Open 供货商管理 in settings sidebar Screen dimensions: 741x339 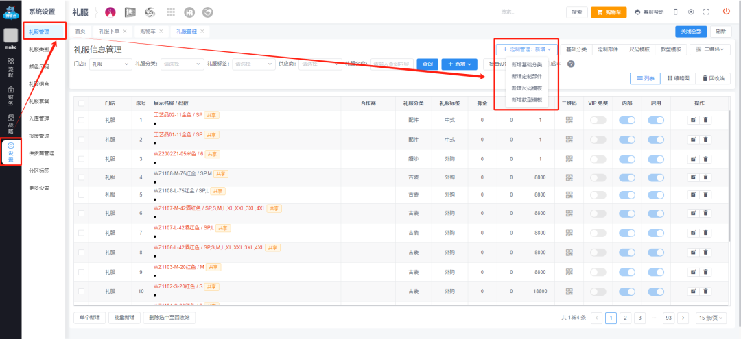point(42,153)
